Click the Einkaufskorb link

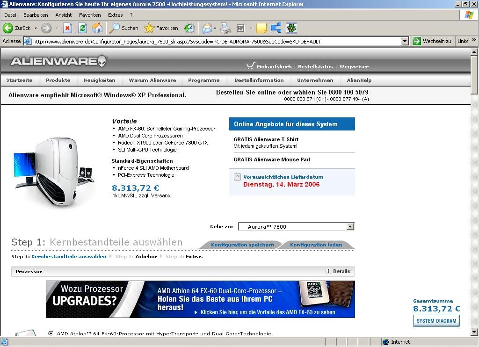click(274, 66)
